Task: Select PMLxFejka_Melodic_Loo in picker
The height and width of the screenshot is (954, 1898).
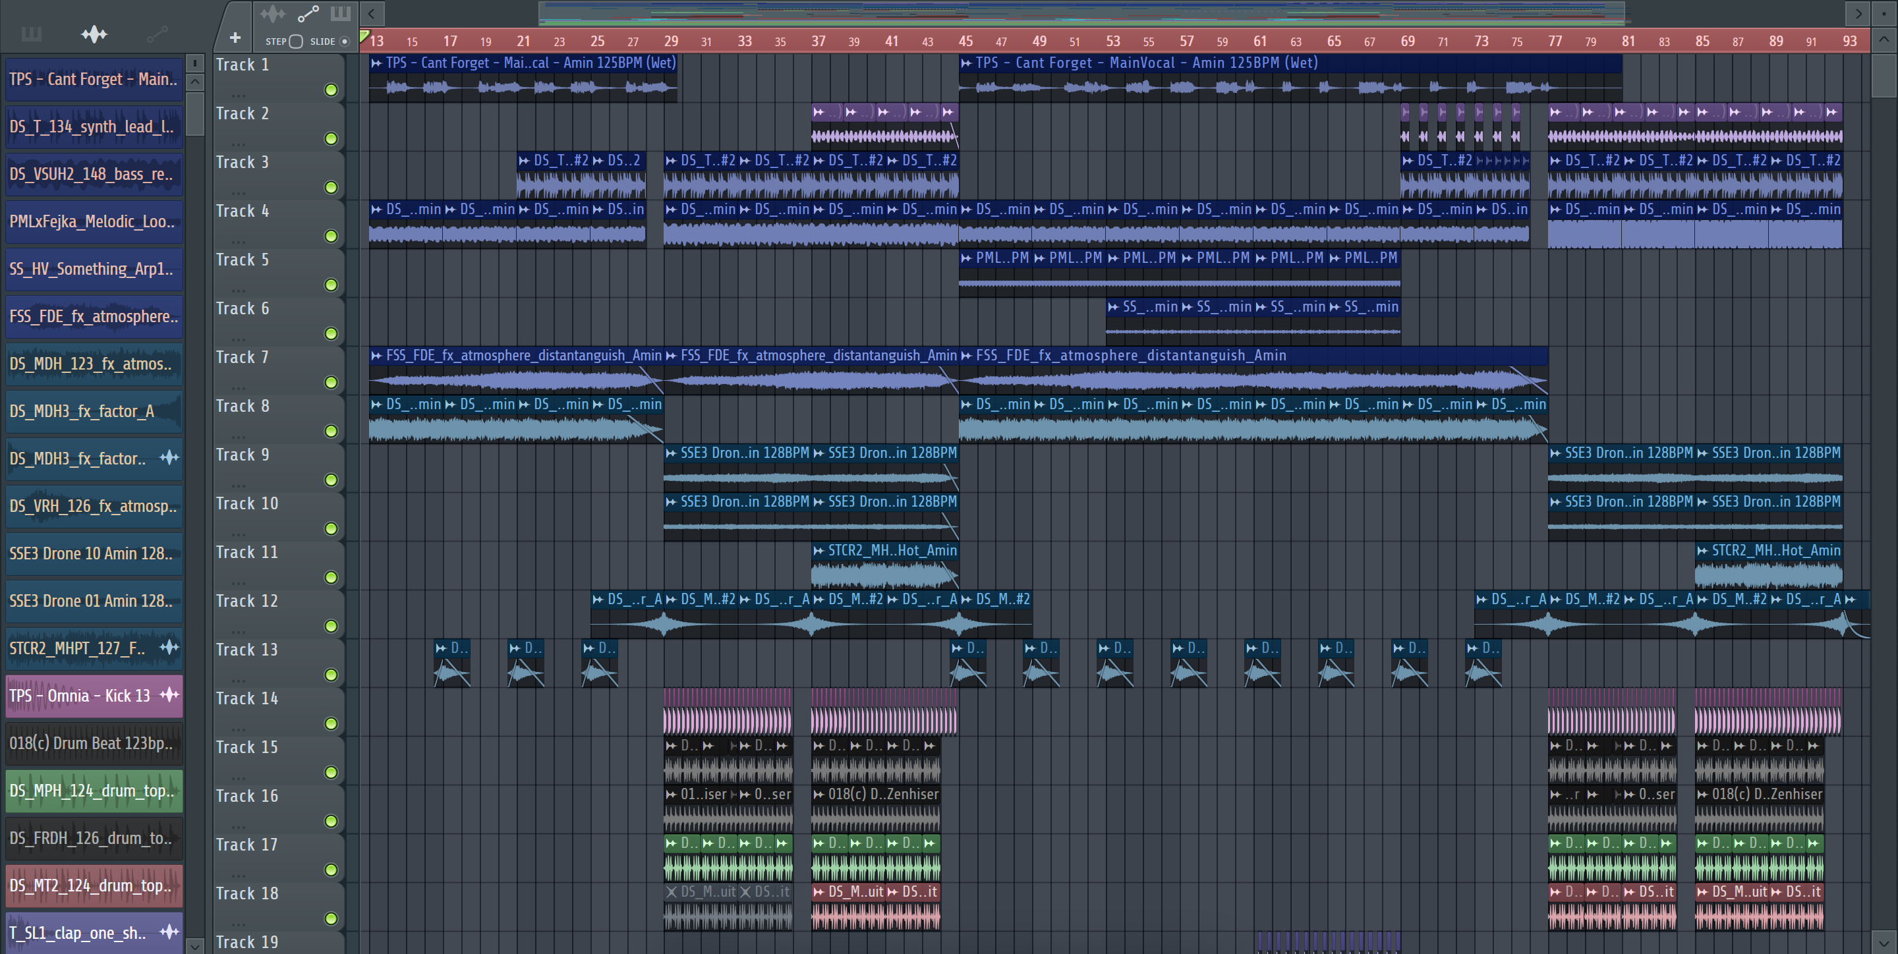Action: [94, 222]
